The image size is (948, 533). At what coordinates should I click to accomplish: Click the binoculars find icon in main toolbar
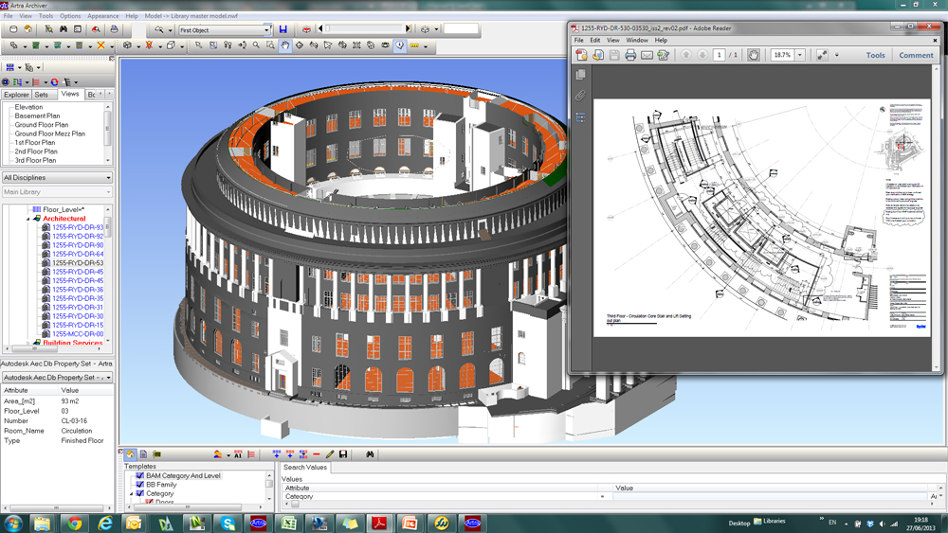(x=64, y=29)
